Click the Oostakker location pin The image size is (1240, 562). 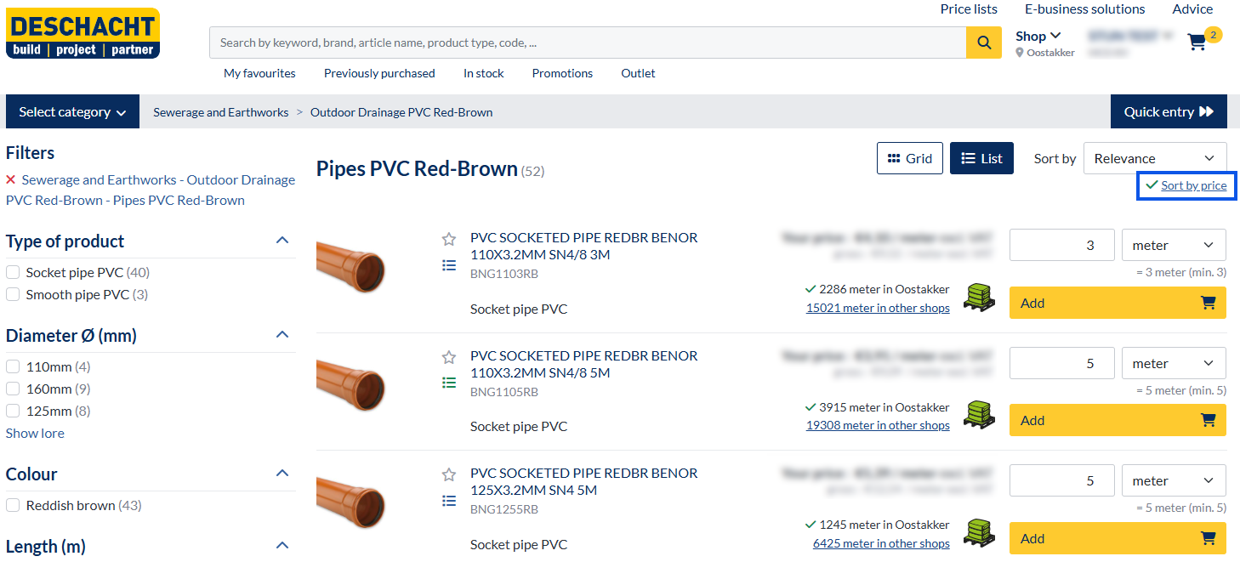[x=1020, y=53]
